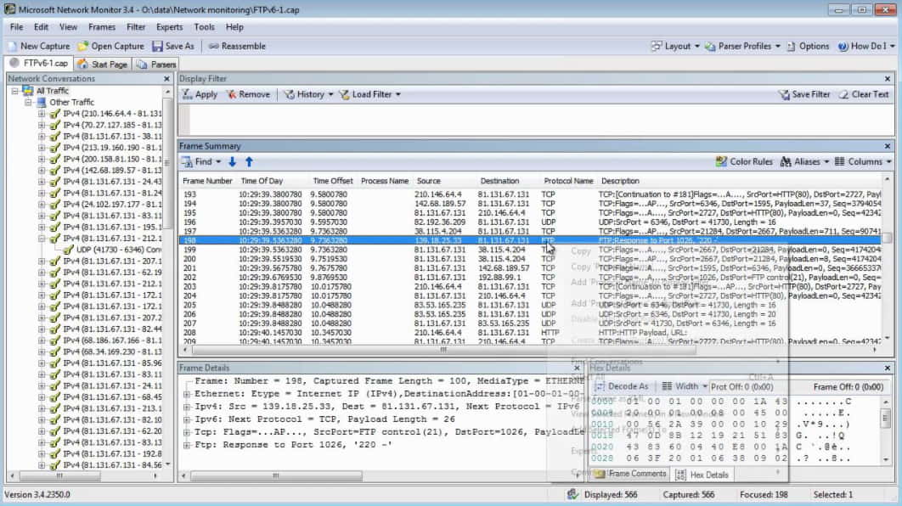The width and height of the screenshot is (902, 506).
Task: Open the Width dropdown in Hex Details
Action: coord(684,386)
